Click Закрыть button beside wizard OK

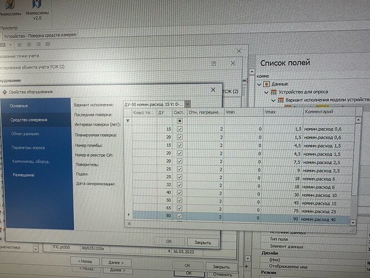pos(221,267)
